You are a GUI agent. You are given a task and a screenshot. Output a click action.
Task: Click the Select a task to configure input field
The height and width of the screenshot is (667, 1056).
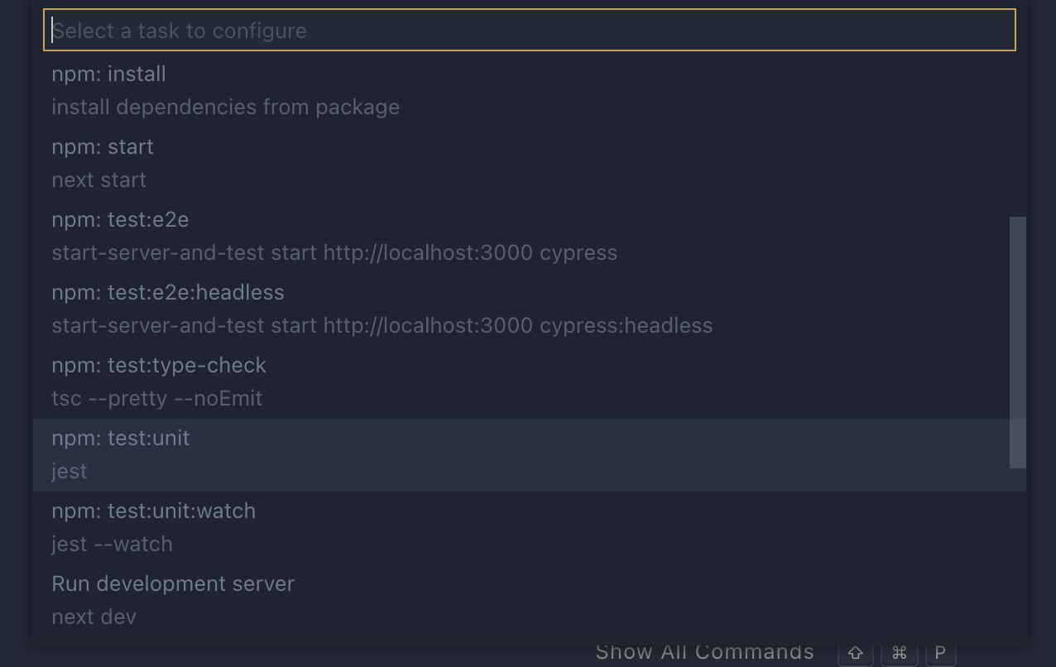pos(530,30)
